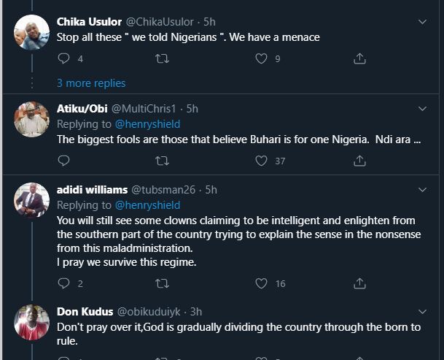Expand options chevron on Atiku/Obi's tweet
Viewport: 444px width, 360px height.
(x=423, y=108)
